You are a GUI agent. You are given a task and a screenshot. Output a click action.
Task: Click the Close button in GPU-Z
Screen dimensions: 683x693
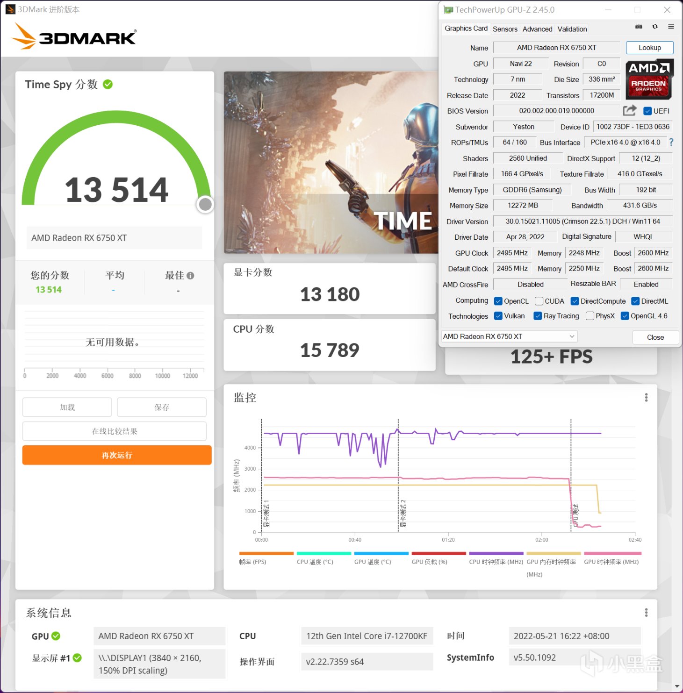pyautogui.click(x=655, y=337)
